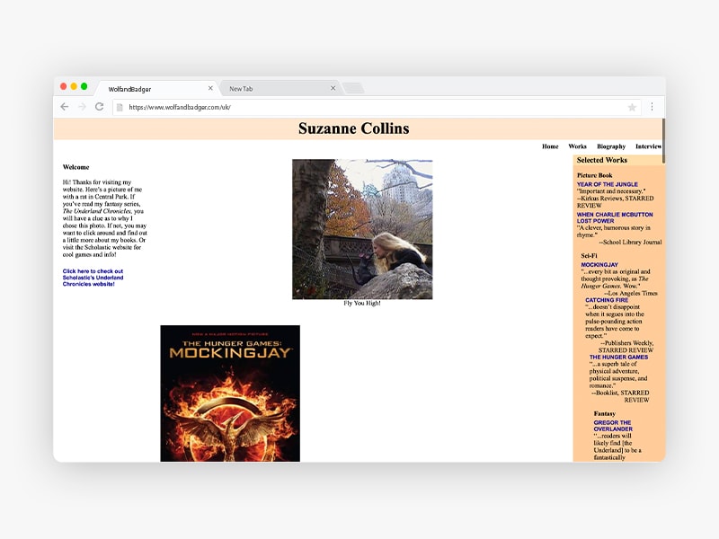Click the page vertical scrollbar thumb
The height and width of the screenshot is (539, 719).
[663, 141]
